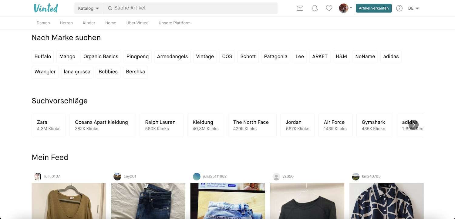Image resolution: width=455 pixels, height=219 pixels.
Task: Open the Ralph Lauren suggestion card
Action: pyautogui.click(x=162, y=125)
